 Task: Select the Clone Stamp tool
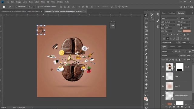coord(146,58)
